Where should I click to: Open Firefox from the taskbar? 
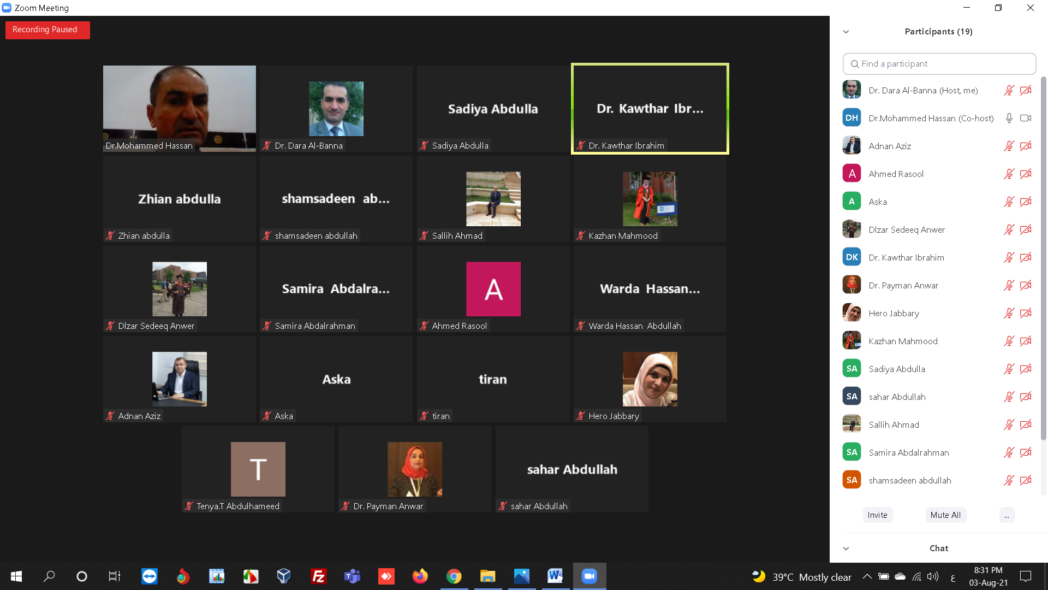[x=420, y=576]
